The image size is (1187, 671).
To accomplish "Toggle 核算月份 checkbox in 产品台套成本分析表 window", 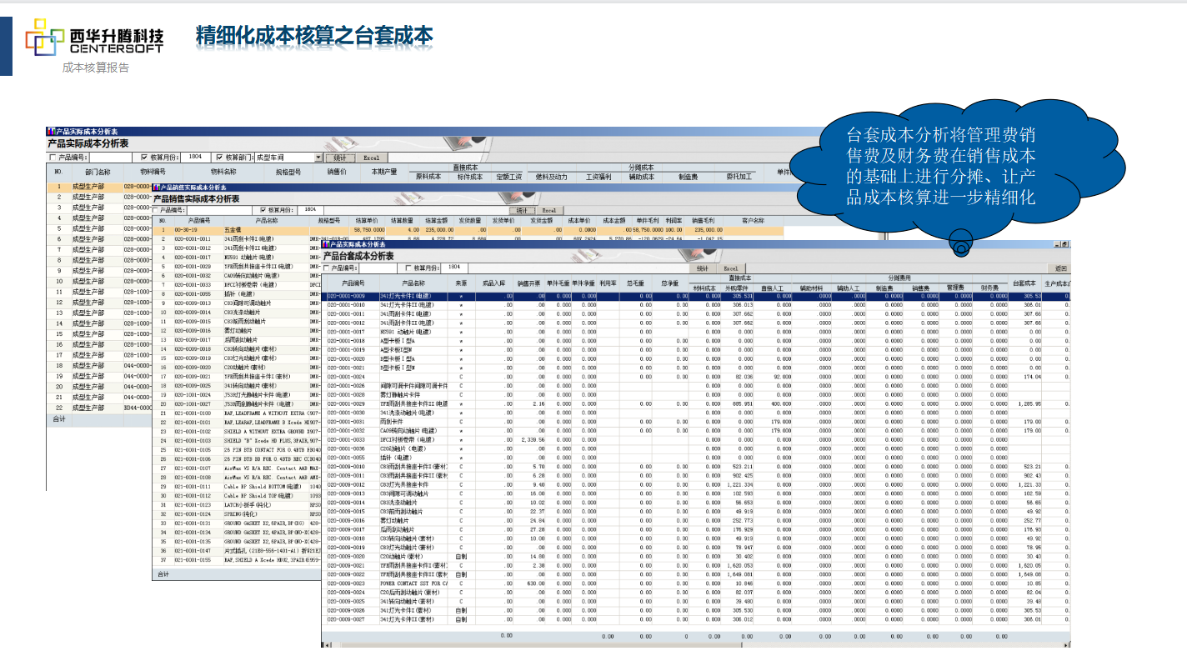I will pyautogui.click(x=408, y=268).
